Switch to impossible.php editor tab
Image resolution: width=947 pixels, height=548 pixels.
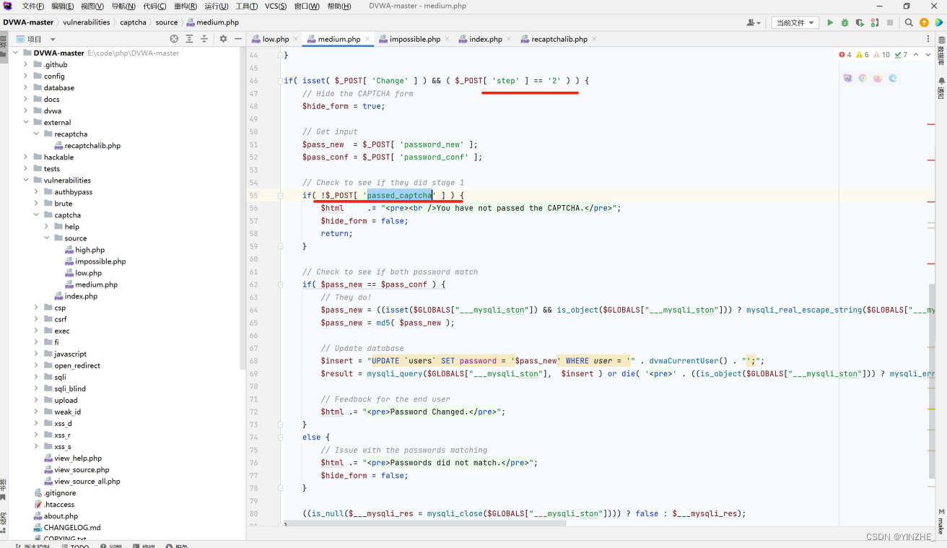click(415, 39)
